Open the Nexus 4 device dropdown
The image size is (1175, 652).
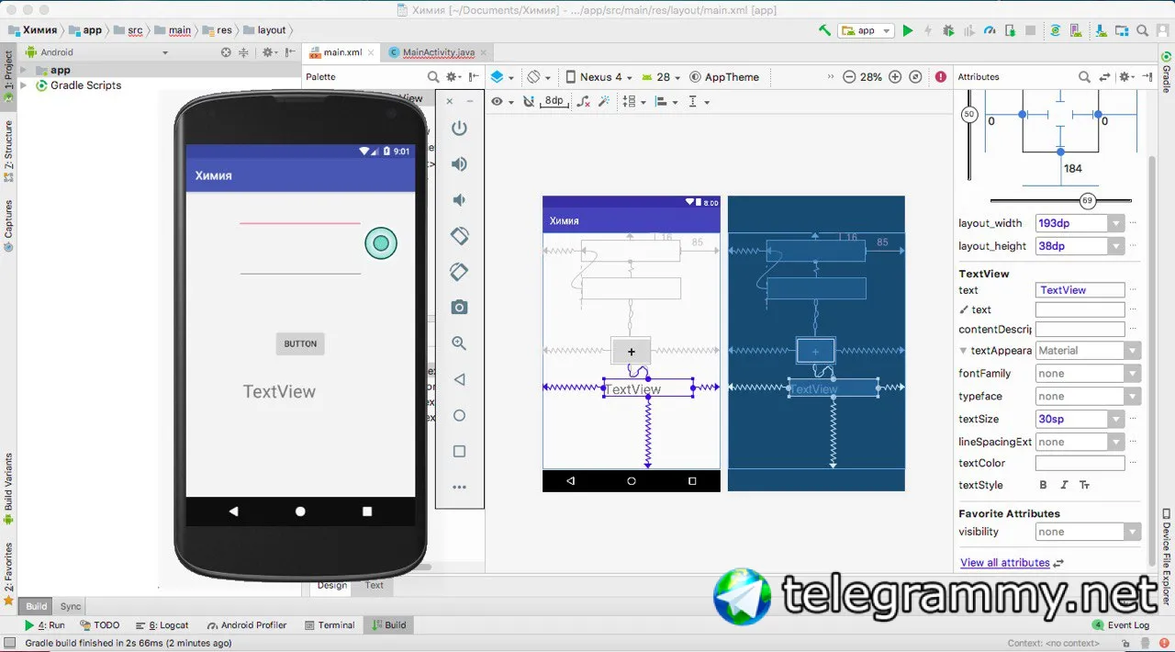pyautogui.click(x=599, y=77)
